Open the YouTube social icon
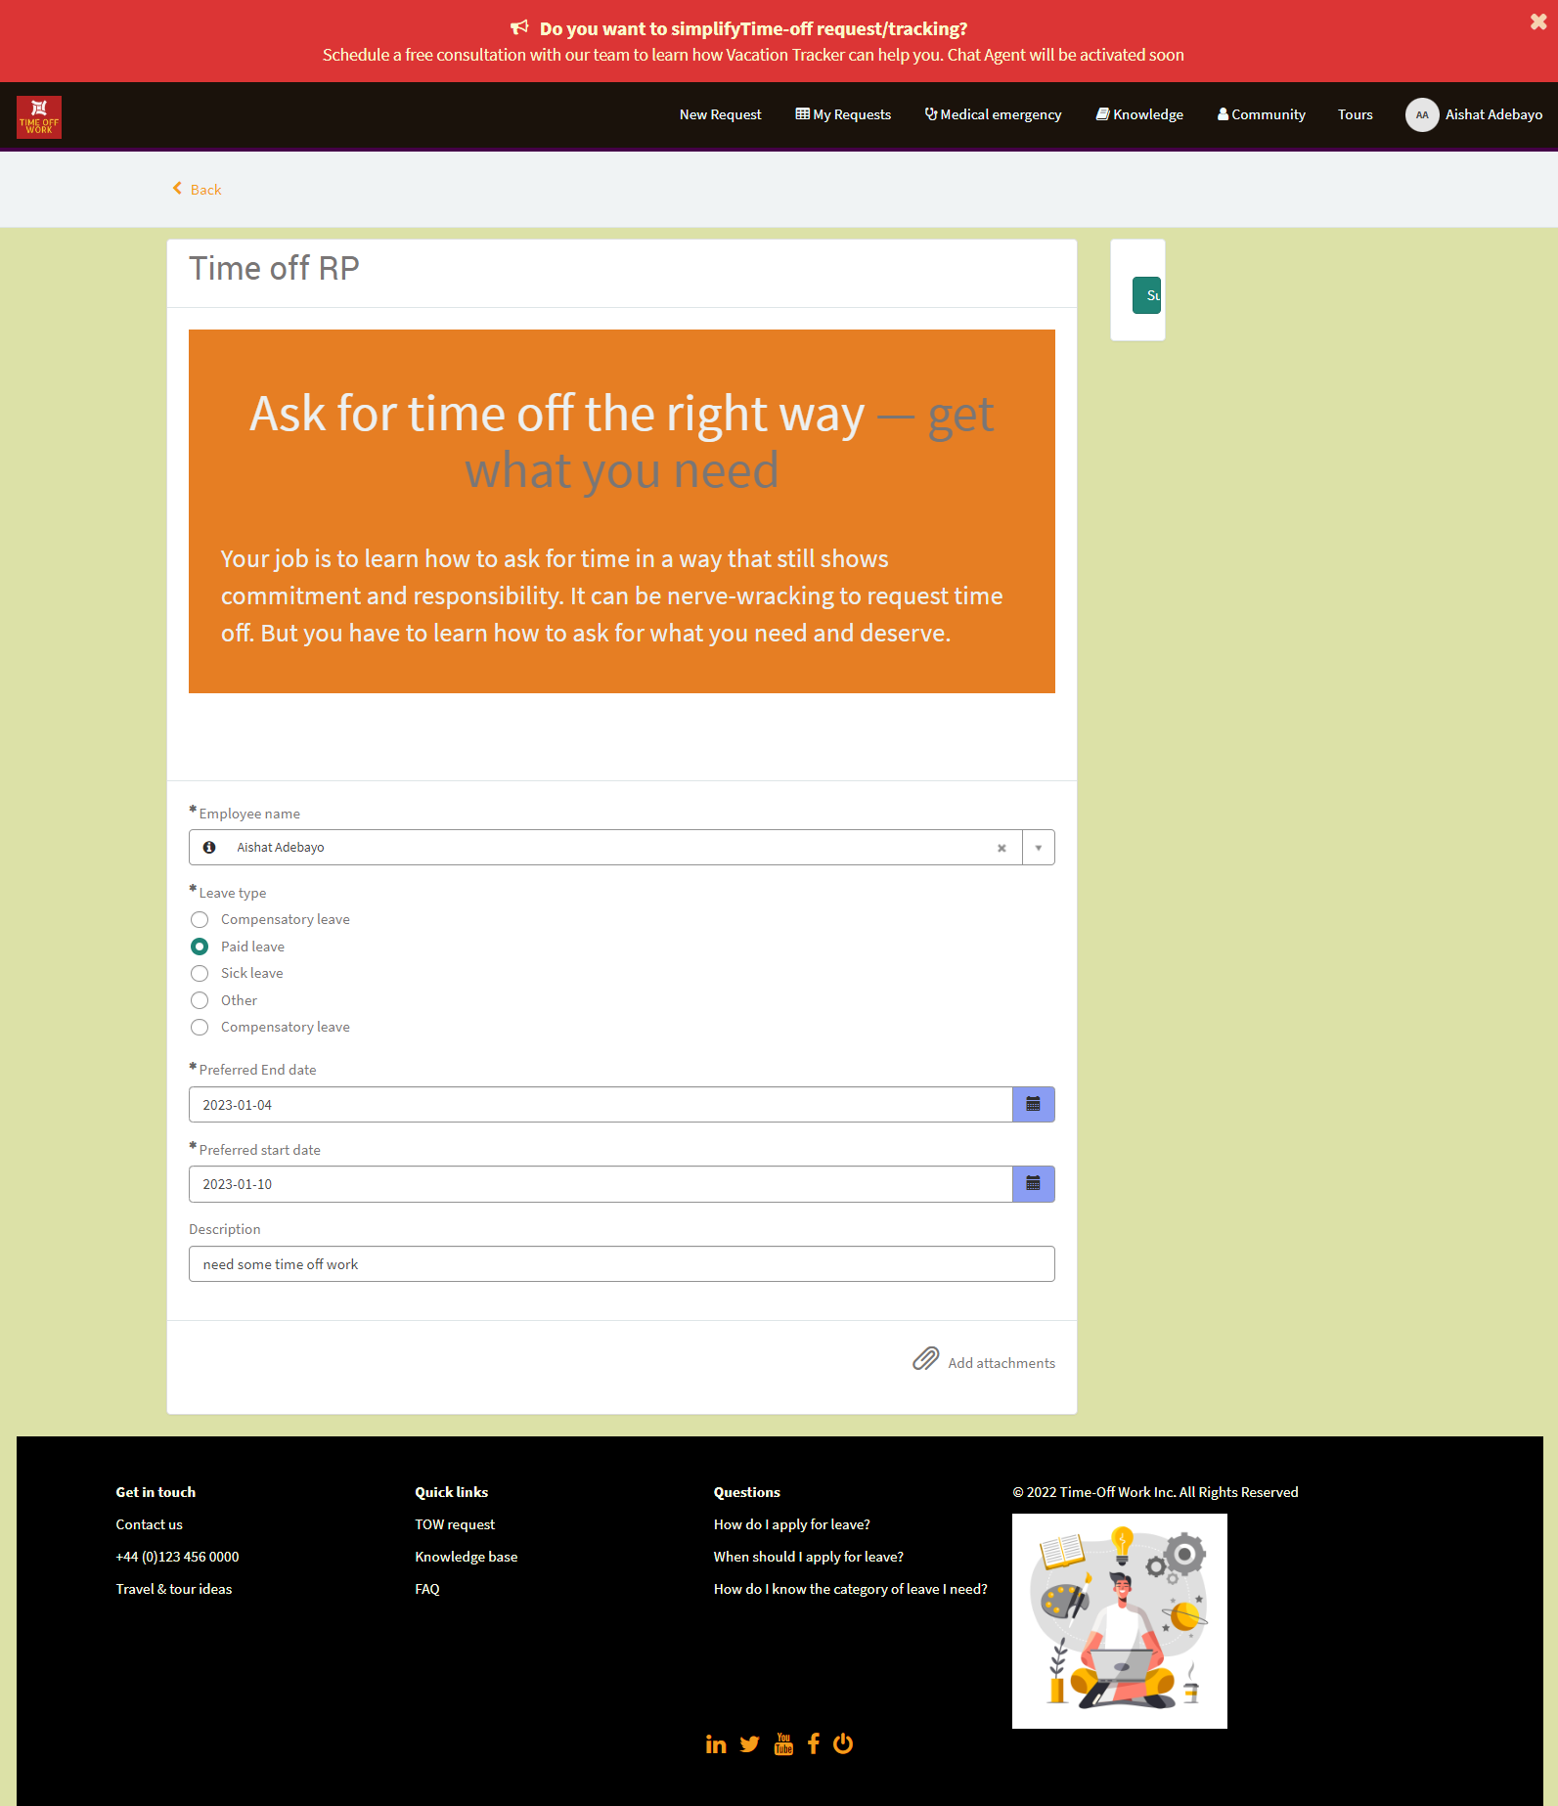Screen dimensions: 1558x1806 pos(783,1744)
